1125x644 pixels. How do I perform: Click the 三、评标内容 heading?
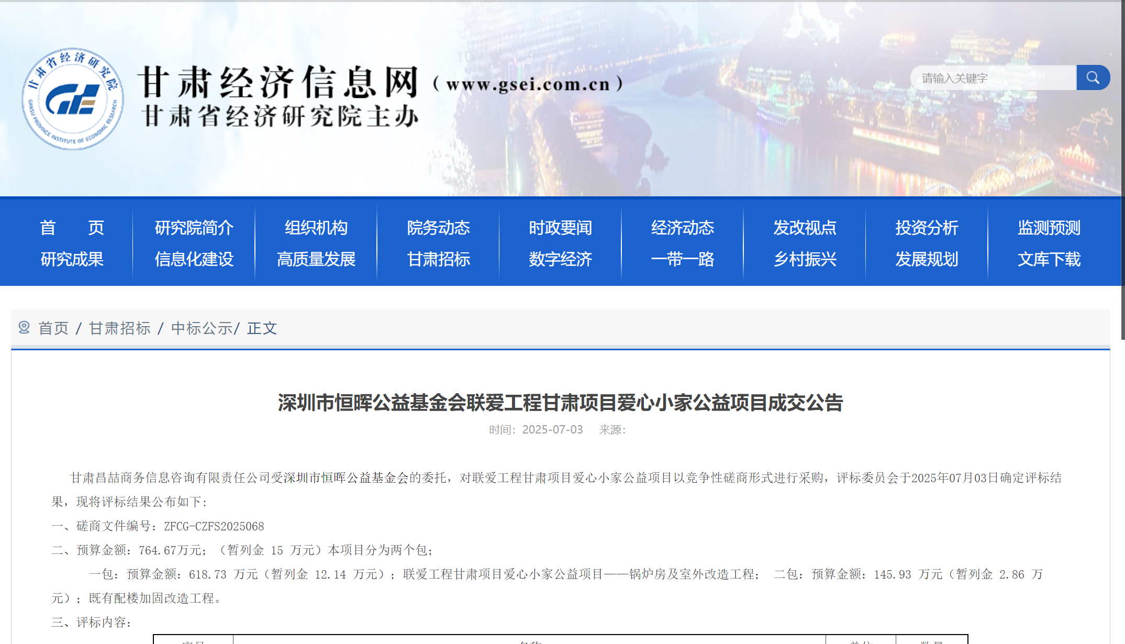[x=91, y=623]
